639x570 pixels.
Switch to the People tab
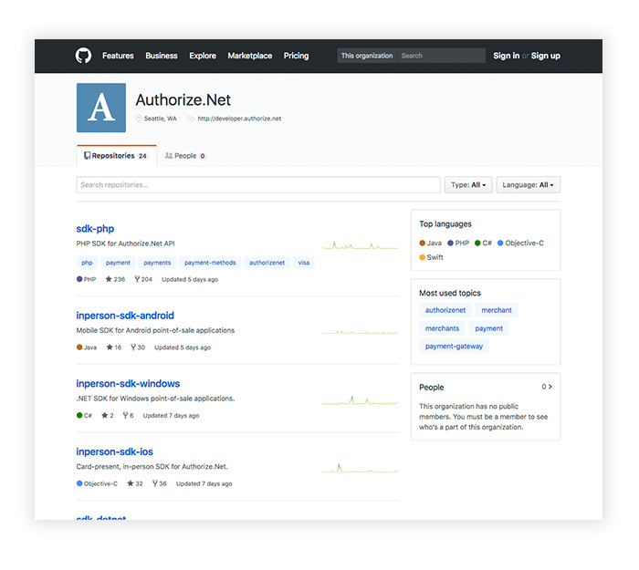click(185, 156)
